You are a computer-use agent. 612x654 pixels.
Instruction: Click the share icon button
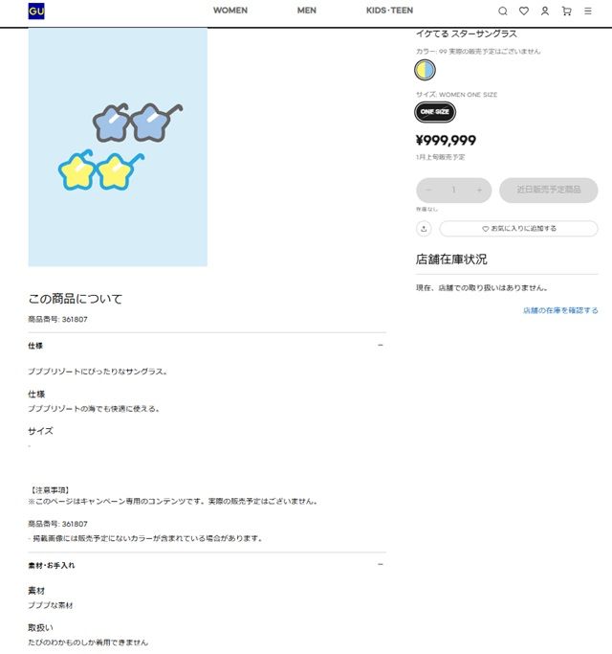point(424,229)
